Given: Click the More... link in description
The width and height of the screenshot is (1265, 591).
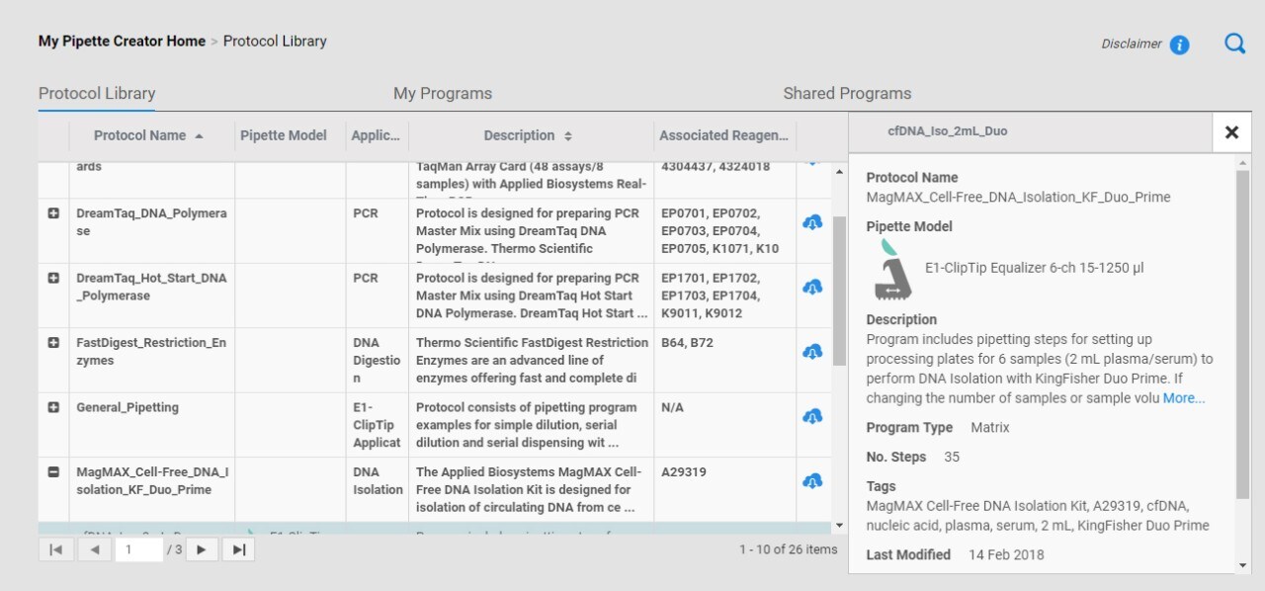Looking at the screenshot, I should 1183,398.
